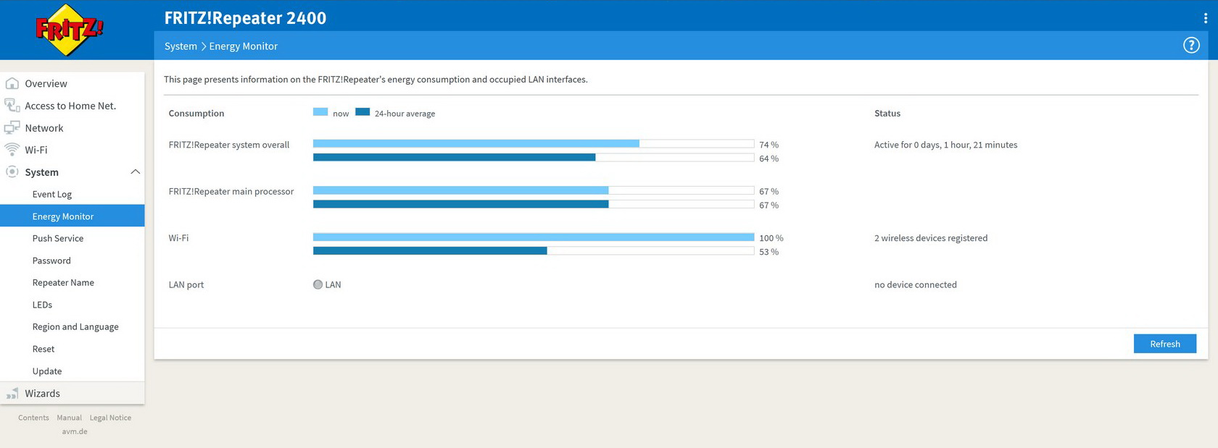Image resolution: width=1218 pixels, height=448 pixels.
Task: Click the dark blue 24-hour average swatch
Action: [362, 111]
